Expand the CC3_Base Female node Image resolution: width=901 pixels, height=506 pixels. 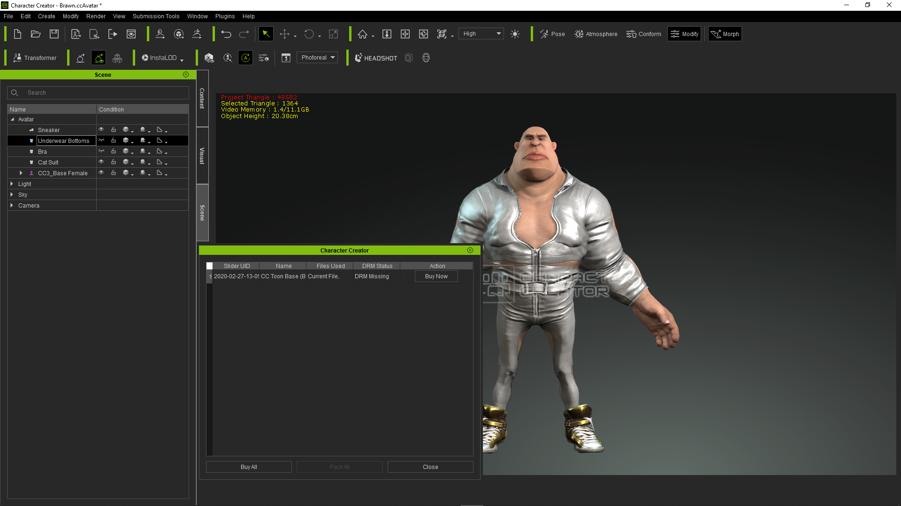coord(21,173)
